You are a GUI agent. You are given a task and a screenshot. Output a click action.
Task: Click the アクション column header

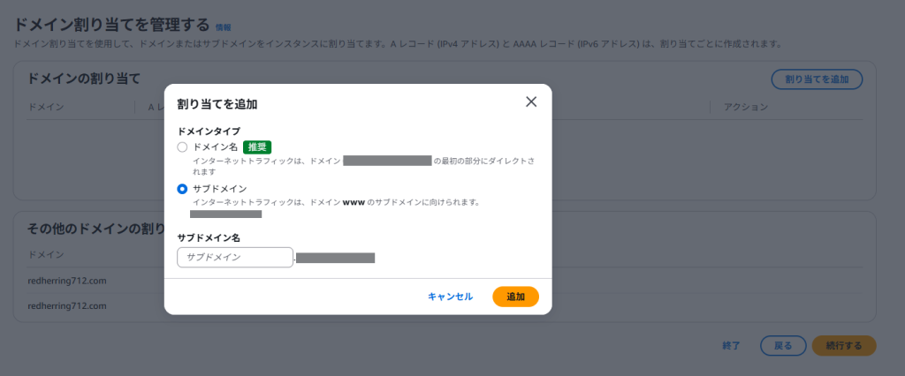pos(746,108)
